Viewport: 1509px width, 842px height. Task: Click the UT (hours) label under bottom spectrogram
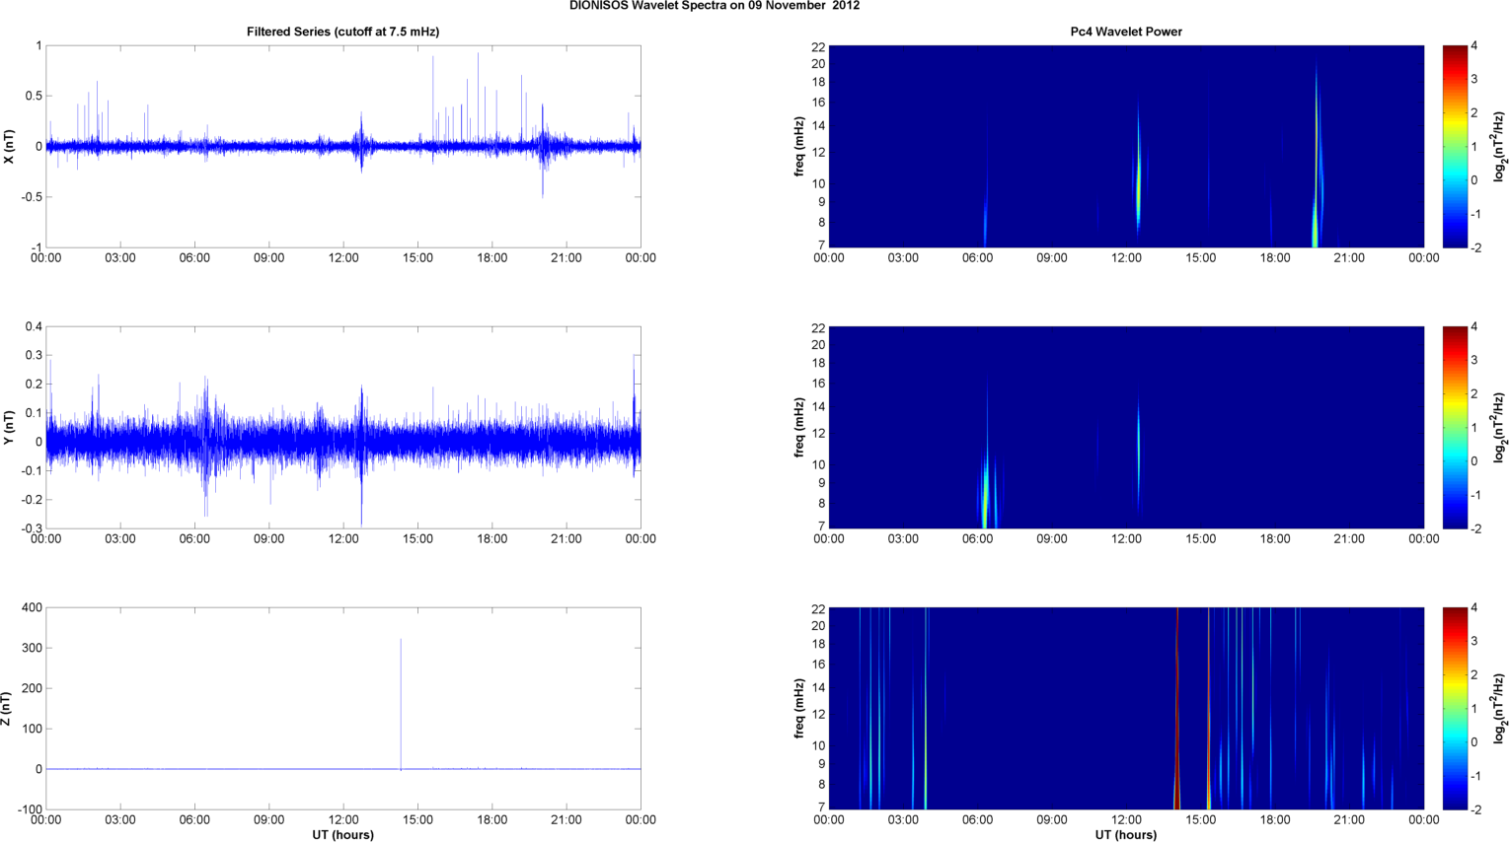1126,835
